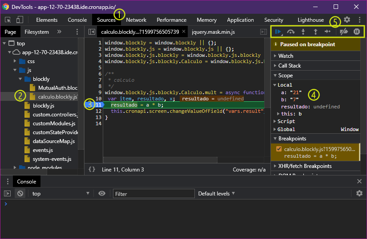Screen dimensions: 367x239
Task: Open the jquery.mask.min.js editor tab
Action: [213, 32]
